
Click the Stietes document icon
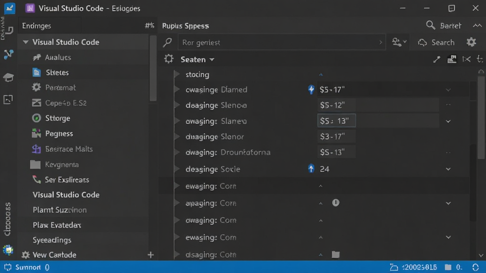tap(37, 73)
